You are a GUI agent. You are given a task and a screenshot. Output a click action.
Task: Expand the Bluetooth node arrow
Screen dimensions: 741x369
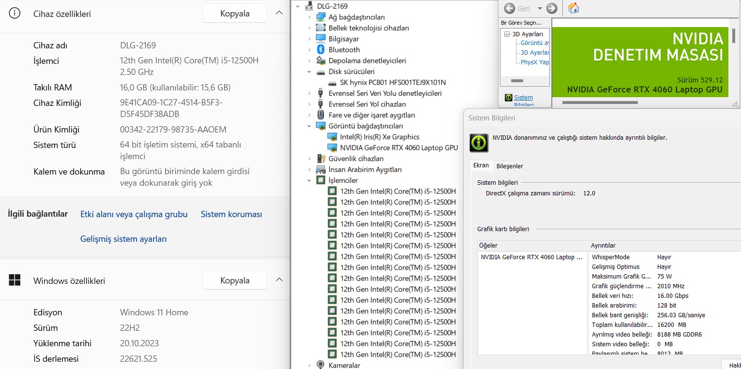(x=309, y=49)
